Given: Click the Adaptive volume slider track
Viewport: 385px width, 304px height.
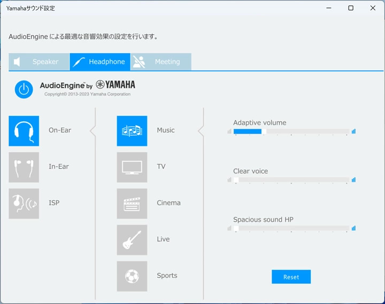Looking at the screenshot, I should point(291,131).
